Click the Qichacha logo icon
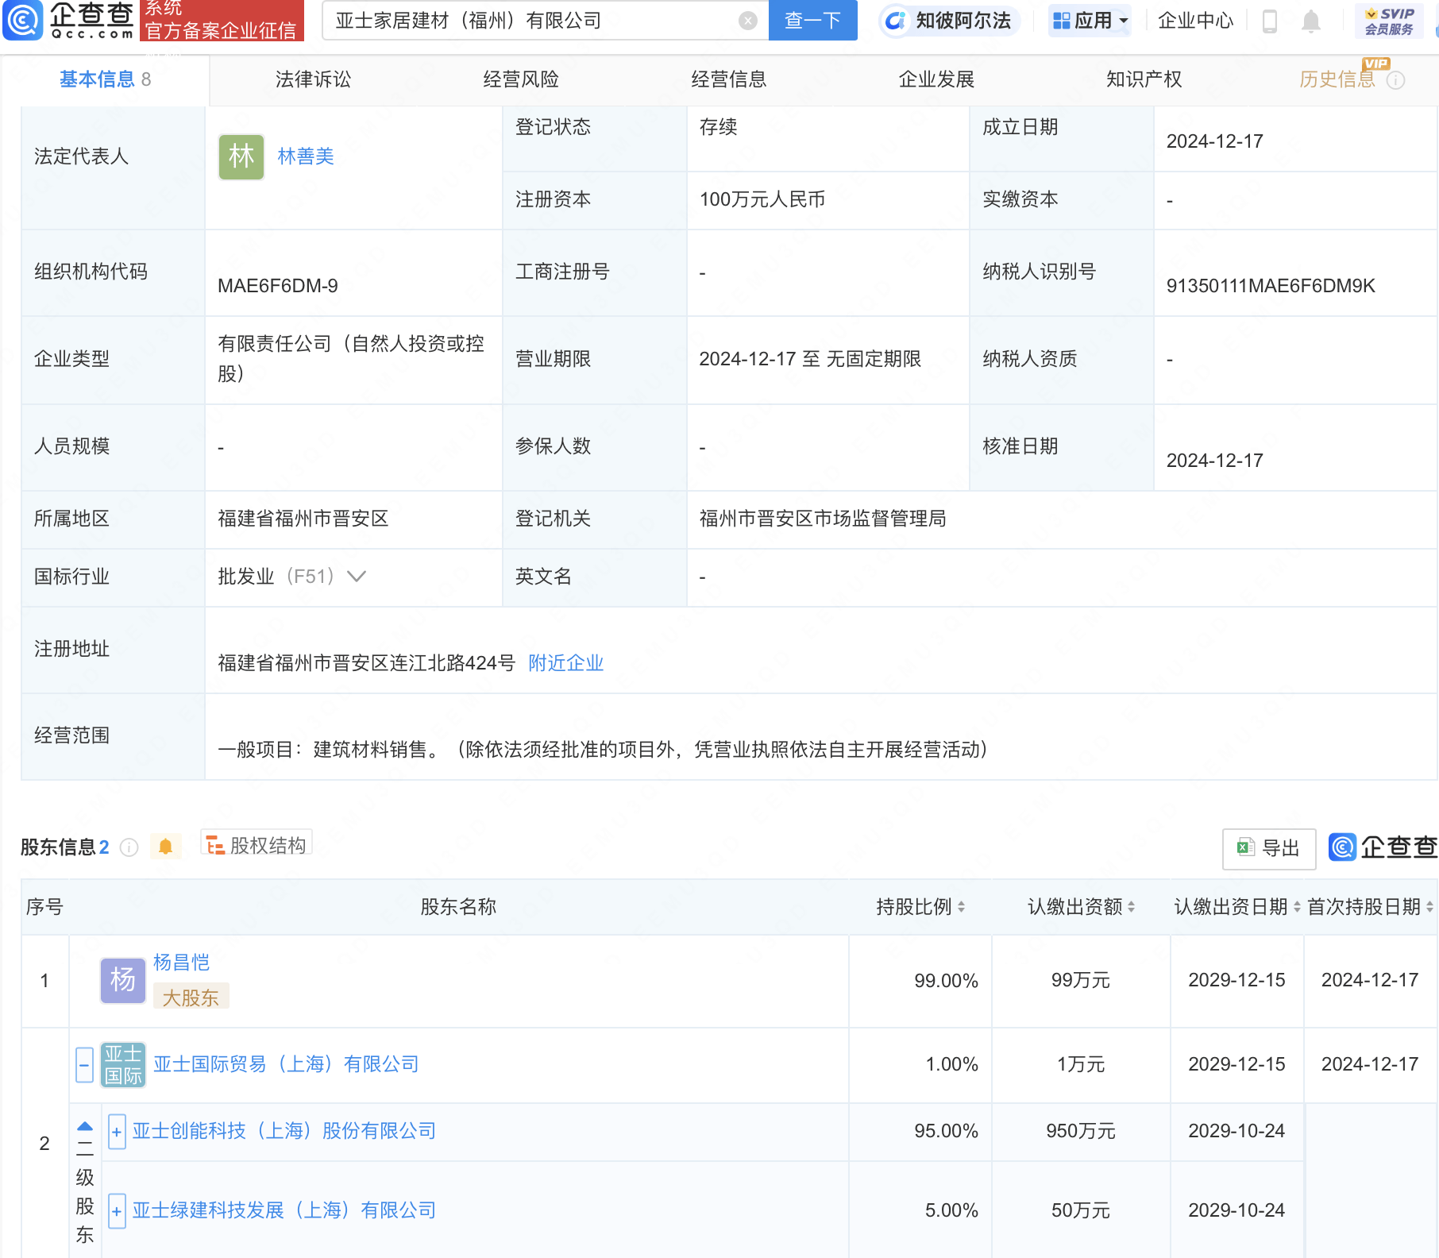Screen dimensions: 1439x1258 [23, 21]
